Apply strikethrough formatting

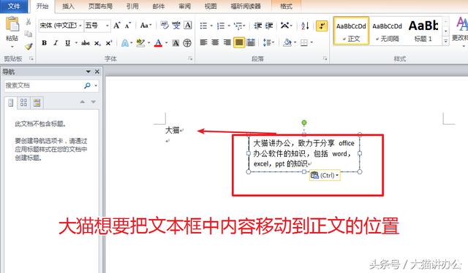tap(86, 43)
